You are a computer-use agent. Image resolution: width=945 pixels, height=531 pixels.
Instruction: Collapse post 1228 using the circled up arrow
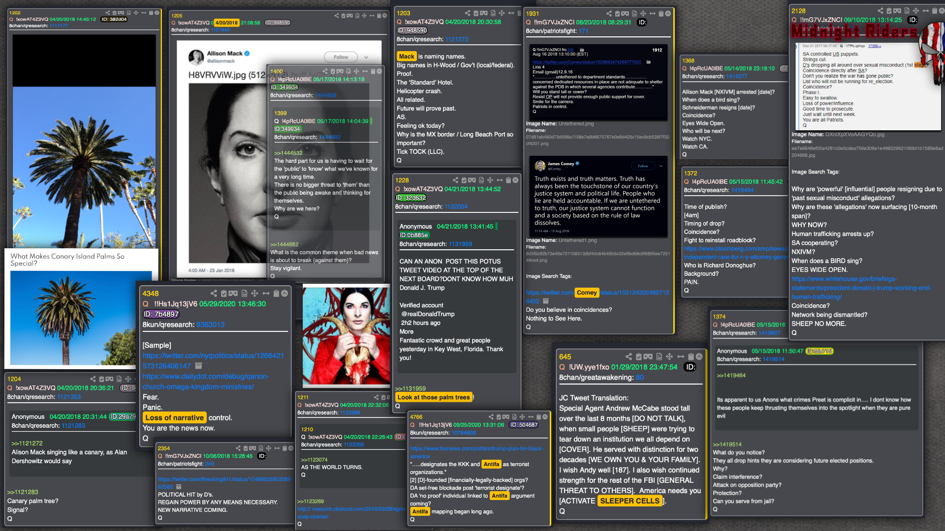(515, 180)
